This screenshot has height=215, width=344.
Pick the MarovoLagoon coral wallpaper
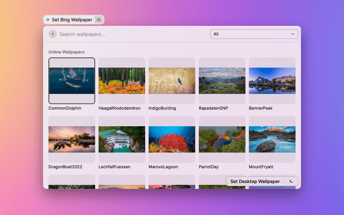pos(171,139)
